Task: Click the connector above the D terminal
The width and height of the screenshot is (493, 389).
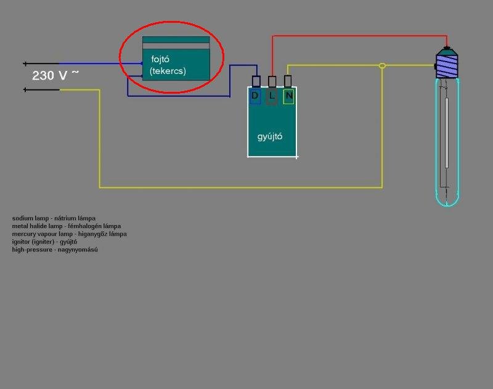Action: [x=256, y=81]
